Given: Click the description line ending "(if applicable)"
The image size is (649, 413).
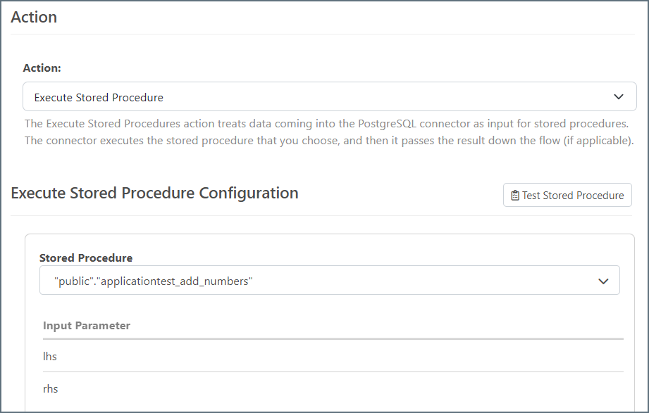Looking at the screenshot, I should (329, 141).
